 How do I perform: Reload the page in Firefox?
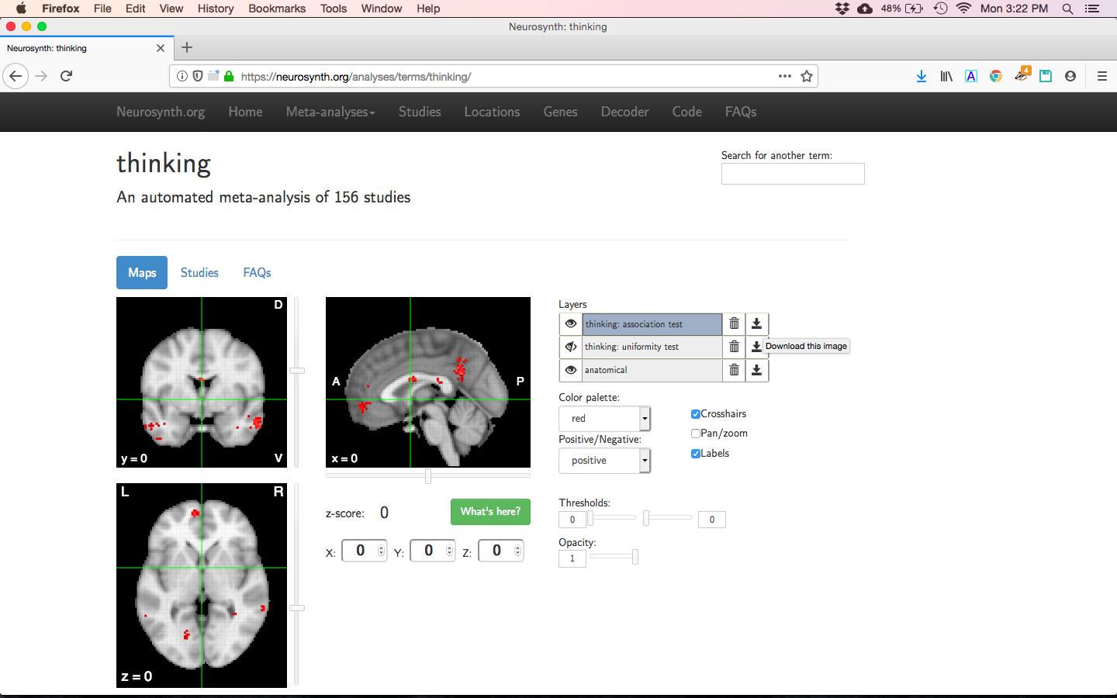click(67, 76)
